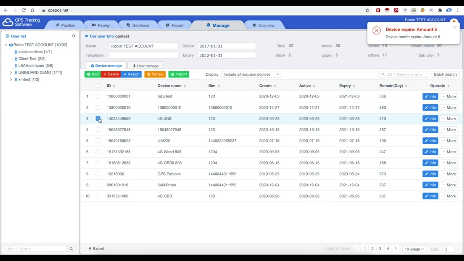Select checkbox for GPS Padlock row
The image size is (464, 261).
click(x=98, y=174)
